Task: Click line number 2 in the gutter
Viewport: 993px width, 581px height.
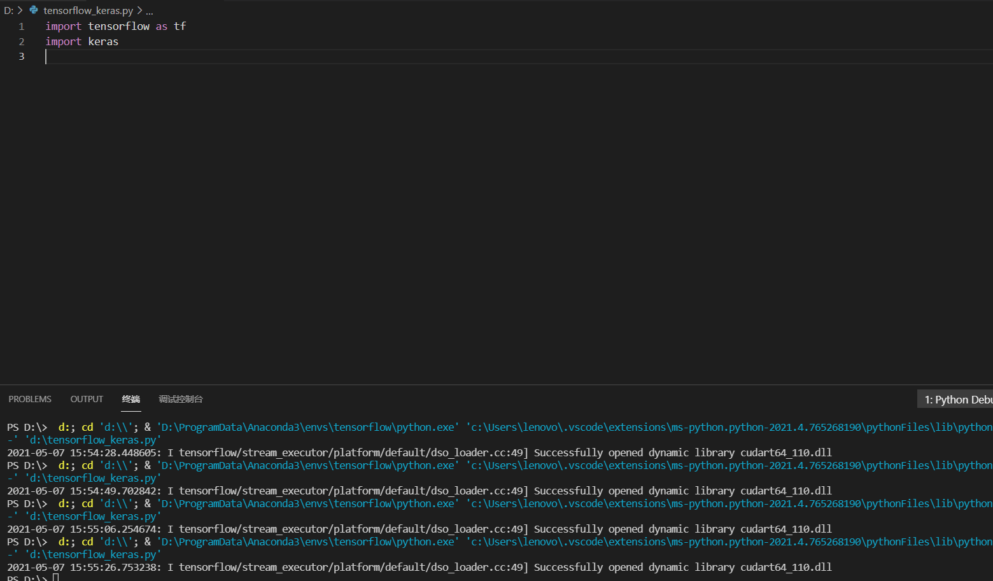Action: pyautogui.click(x=21, y=41)
